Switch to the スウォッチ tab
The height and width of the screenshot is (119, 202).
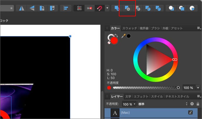[x=130, y=28]
